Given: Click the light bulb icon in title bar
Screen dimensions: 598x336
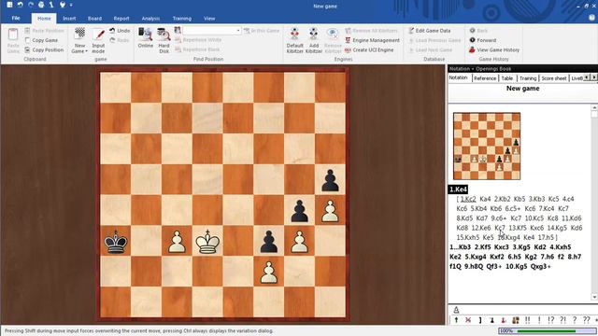Looking at the screenshot, I should click(x=63, y=5).
